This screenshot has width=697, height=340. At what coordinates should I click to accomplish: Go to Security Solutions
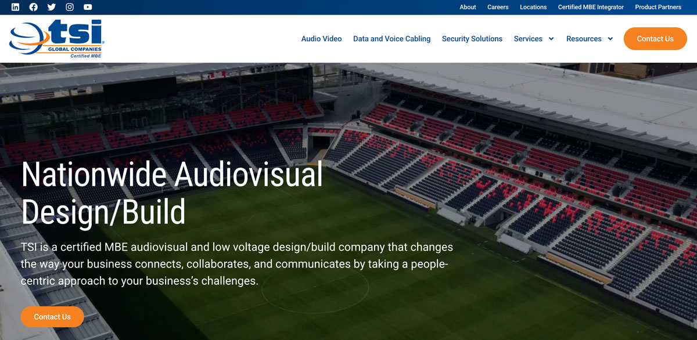[x=472, y=39]
